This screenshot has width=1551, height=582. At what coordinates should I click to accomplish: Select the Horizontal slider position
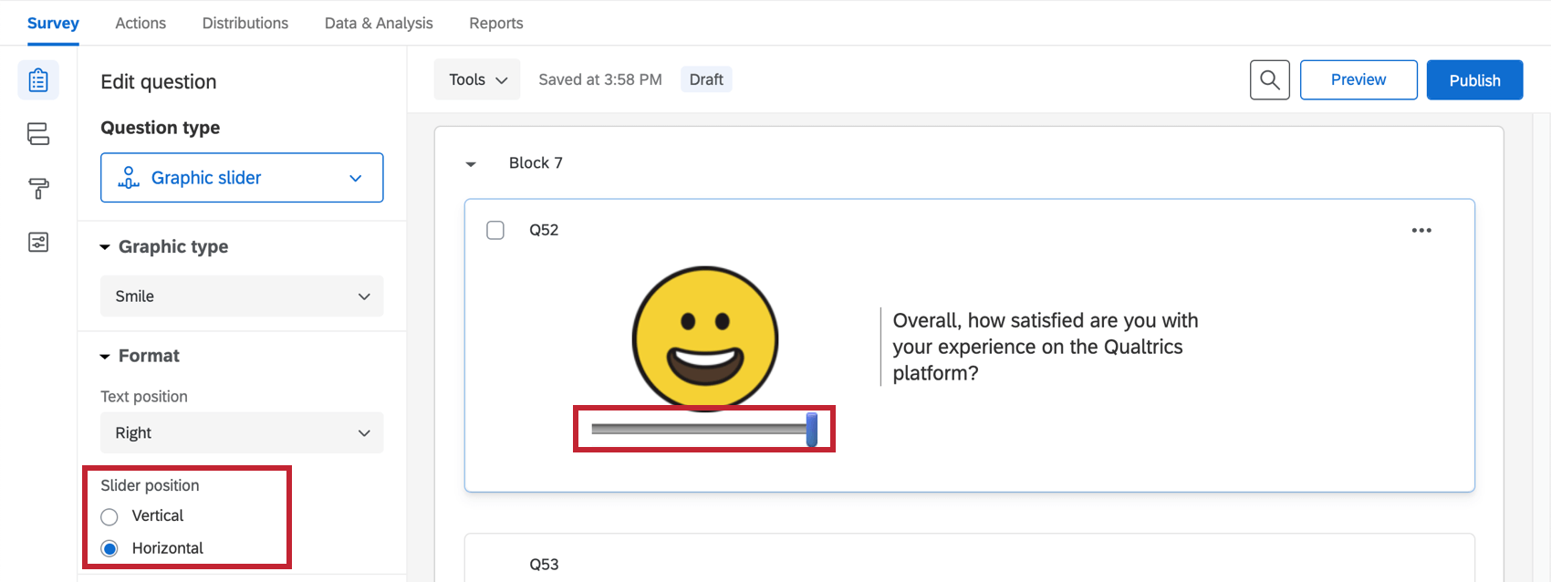pyautogui.click(x=109, y=548)
